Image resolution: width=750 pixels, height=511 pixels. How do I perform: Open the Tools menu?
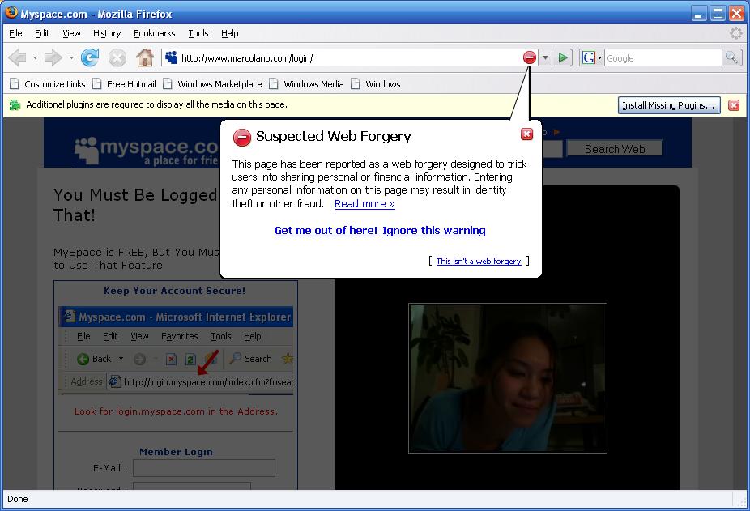point(198,33)
